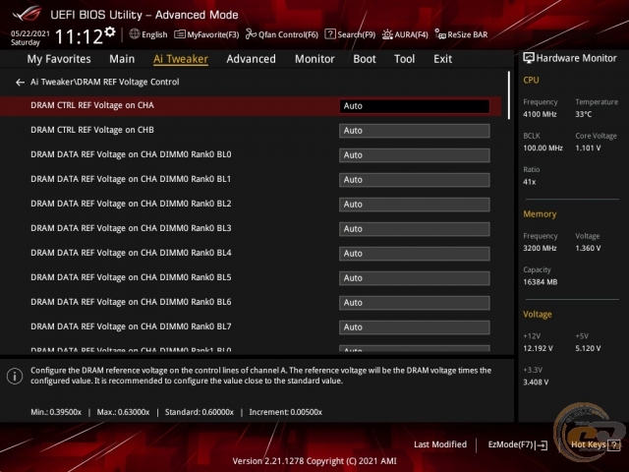Open the Monitor tab

pyautogui.click(x=314, y=59)
